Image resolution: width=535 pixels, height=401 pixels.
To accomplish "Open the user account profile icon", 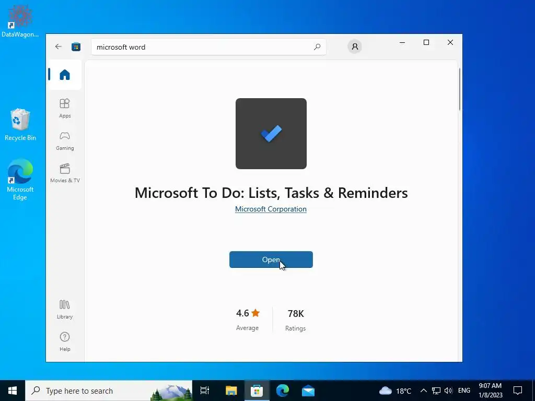I will coord(355,46).
